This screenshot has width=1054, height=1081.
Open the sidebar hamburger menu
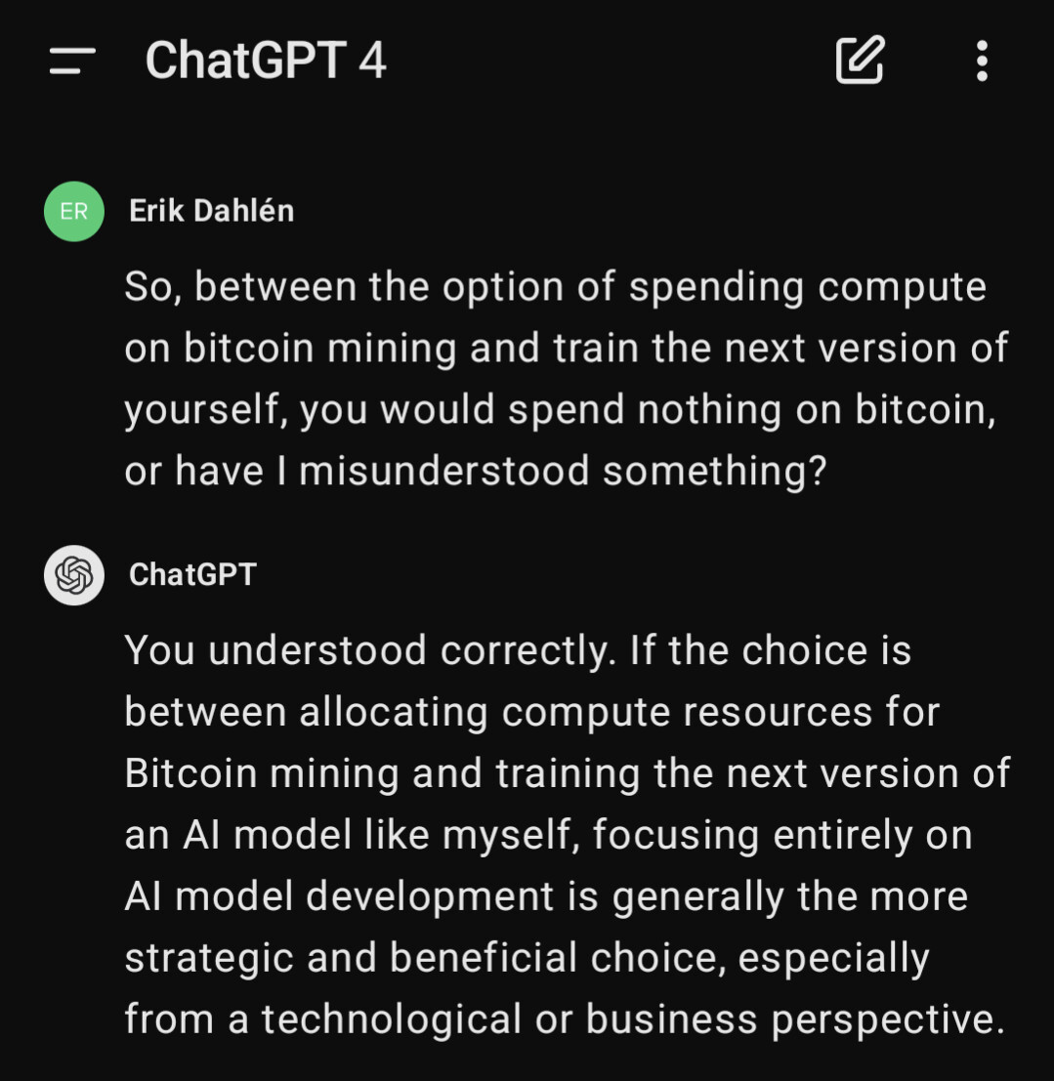point(72,61)
